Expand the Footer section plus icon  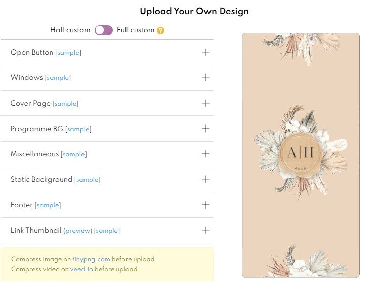tap(205, 205)
